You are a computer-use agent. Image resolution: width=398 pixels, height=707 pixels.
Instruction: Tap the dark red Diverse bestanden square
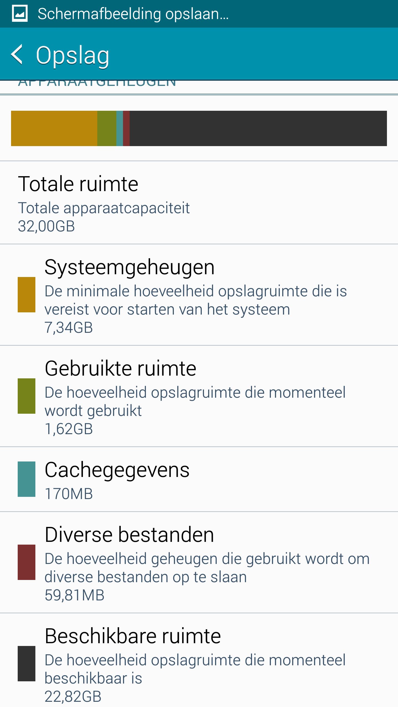click(x=27, y=562)
